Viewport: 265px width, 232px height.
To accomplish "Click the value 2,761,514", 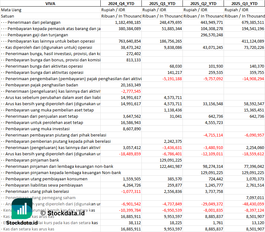I will click(255, 185).
